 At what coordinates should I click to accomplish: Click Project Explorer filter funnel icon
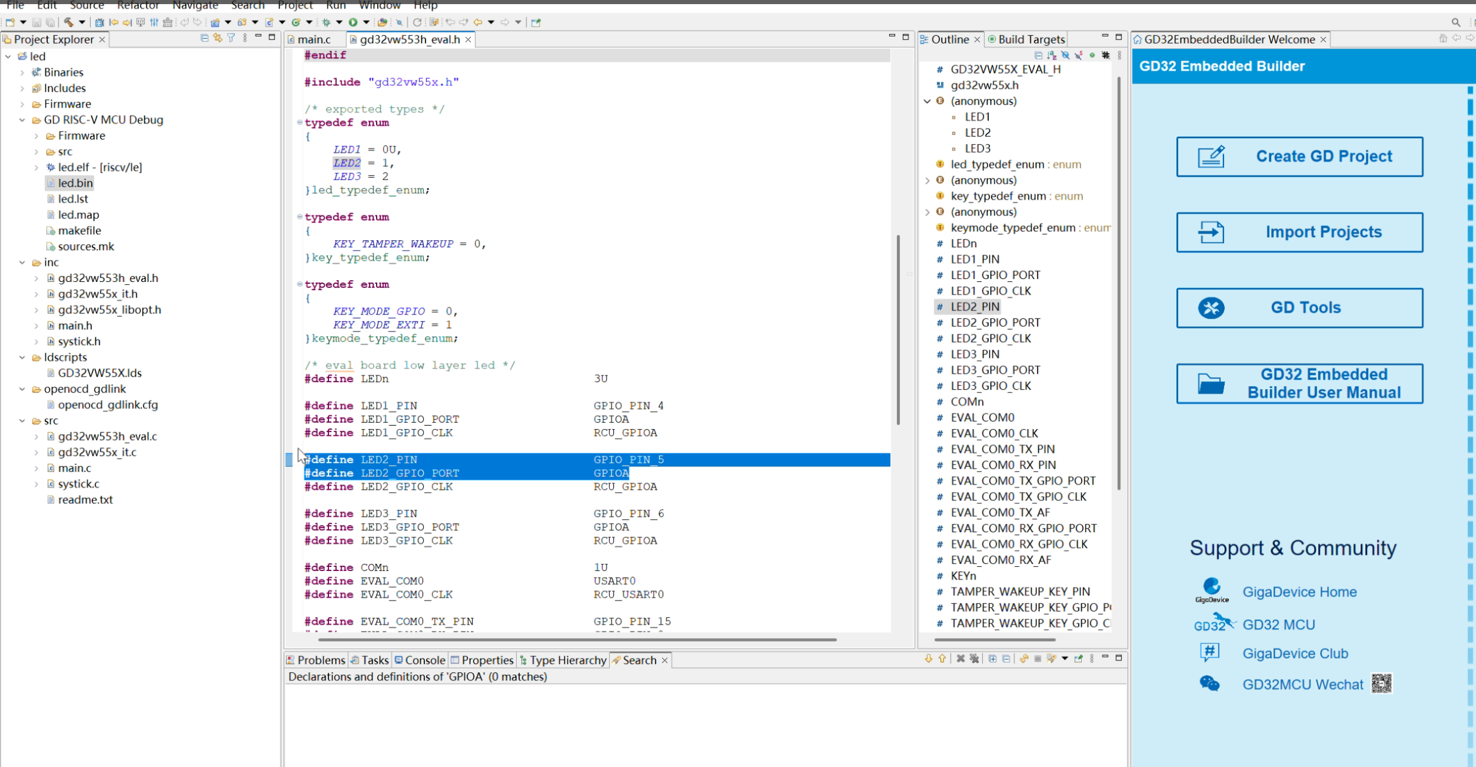[x=231, y=38]
